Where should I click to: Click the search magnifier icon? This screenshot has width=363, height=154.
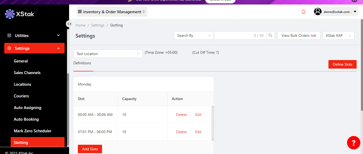[271, 35]
